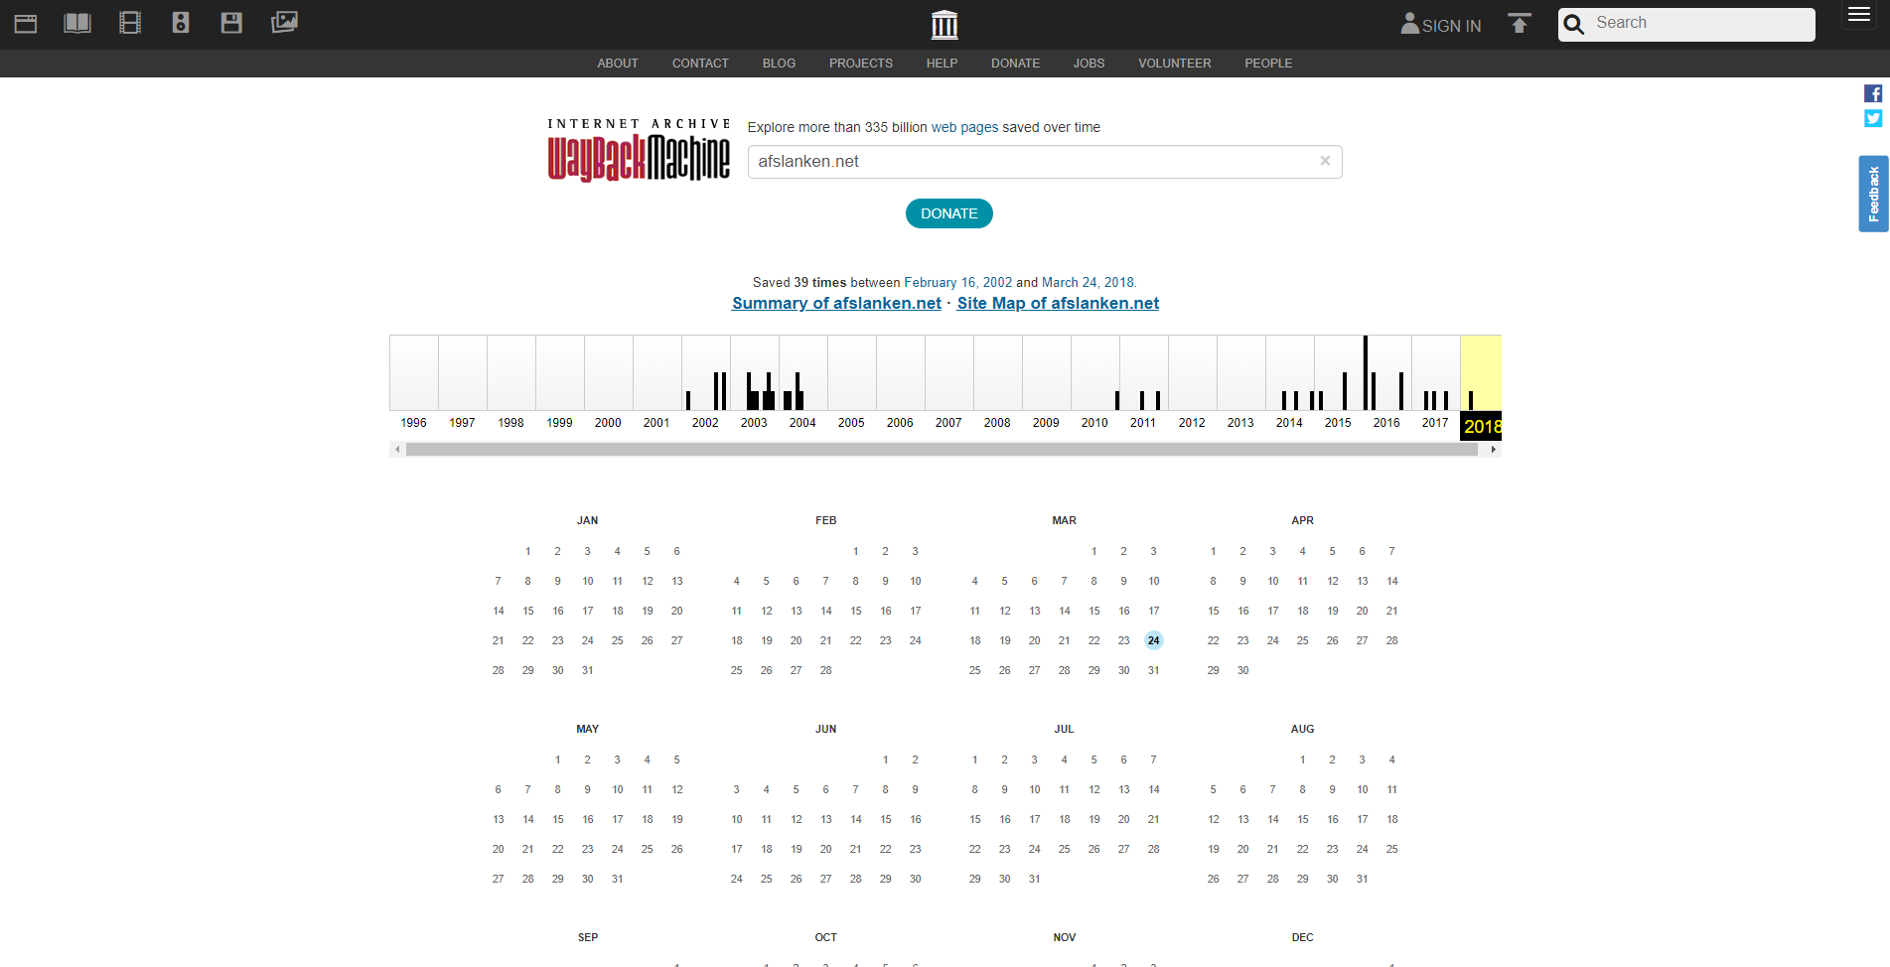This screenshot has height=967, width=1890.
Task: Open the Texts book icon
Action: click(77, 23)
